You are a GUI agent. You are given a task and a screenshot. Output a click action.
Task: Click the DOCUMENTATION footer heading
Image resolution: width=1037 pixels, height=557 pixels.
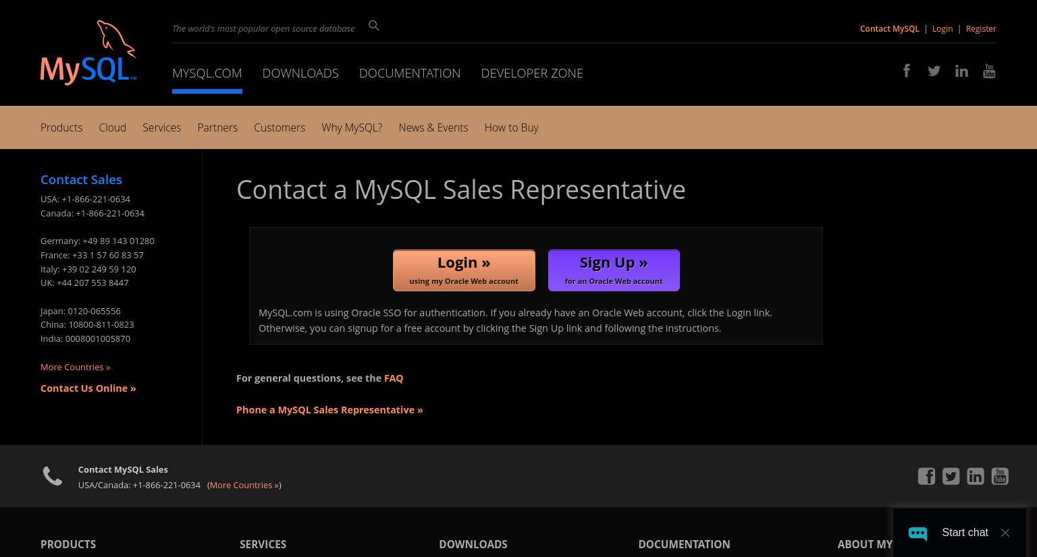coord(684,544)
